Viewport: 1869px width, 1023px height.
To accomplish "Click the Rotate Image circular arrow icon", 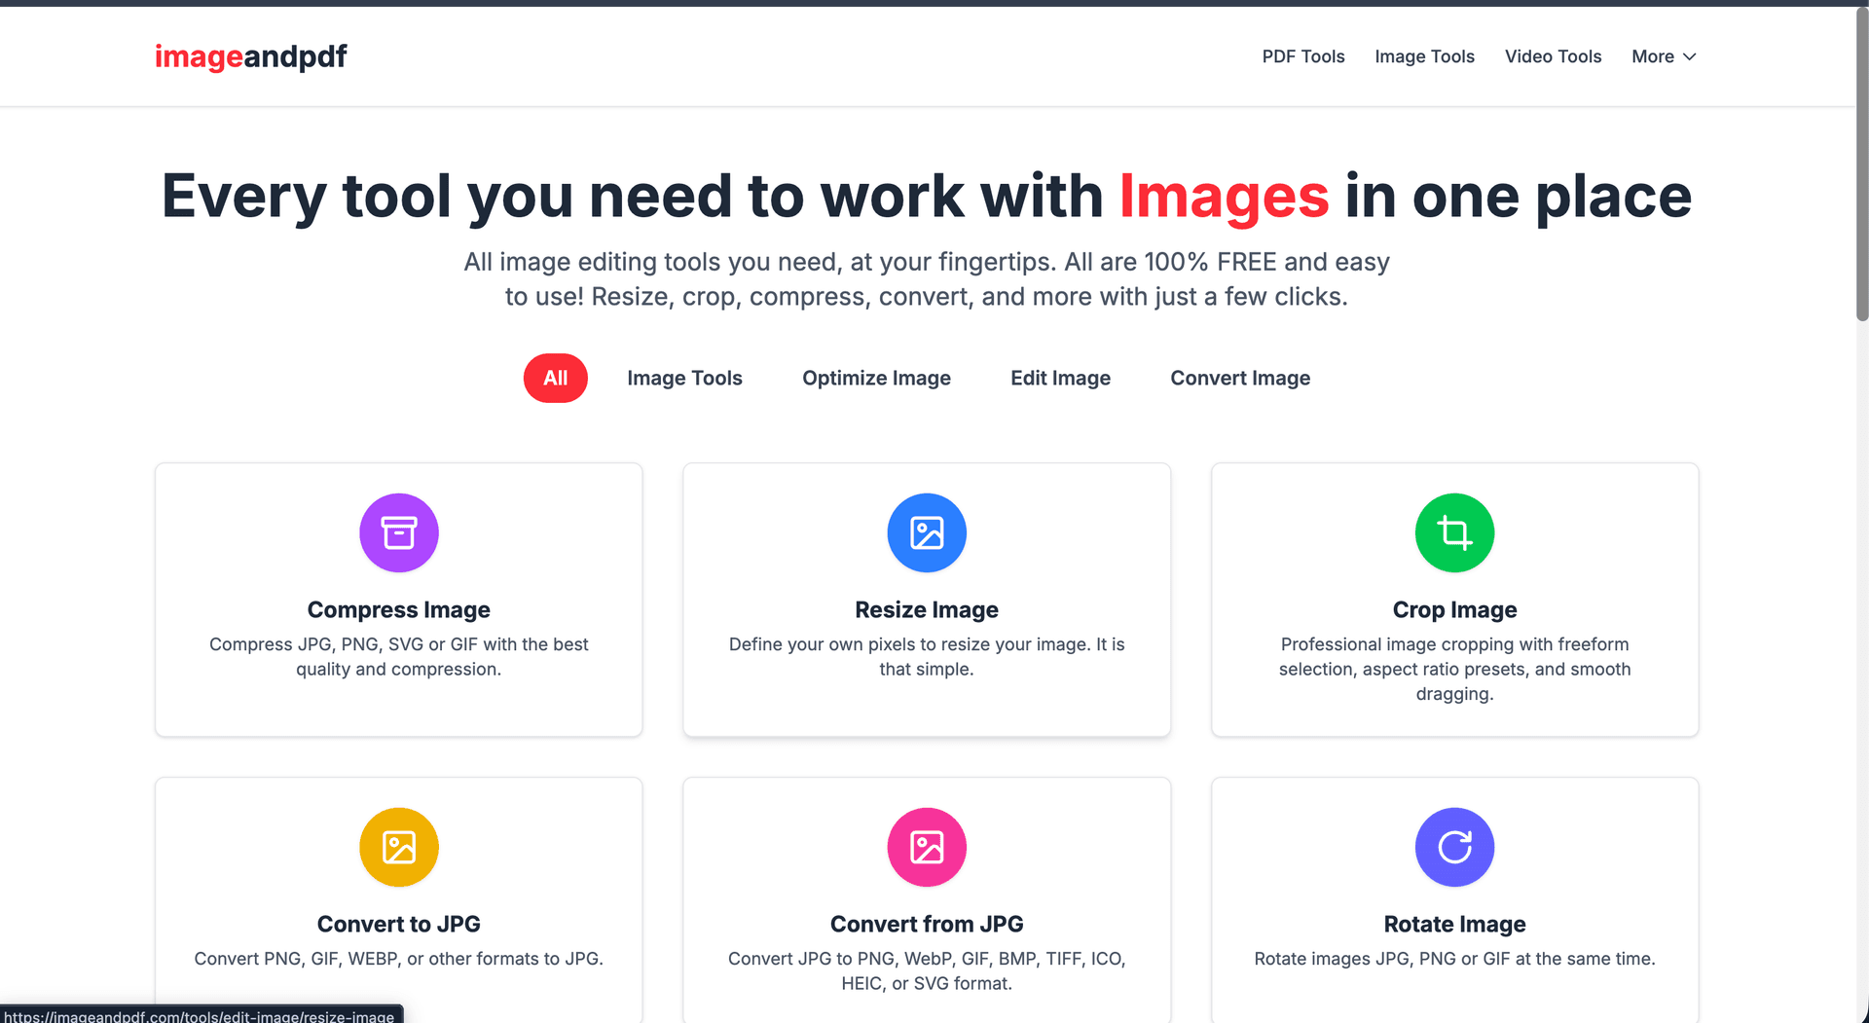I will 1454,847.
